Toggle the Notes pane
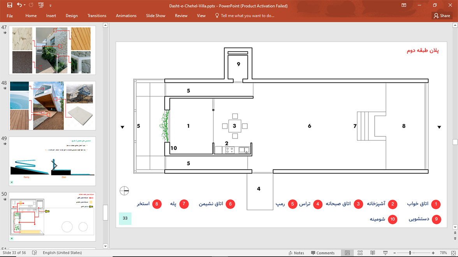The image size is (458, 257). coord(296,253)
